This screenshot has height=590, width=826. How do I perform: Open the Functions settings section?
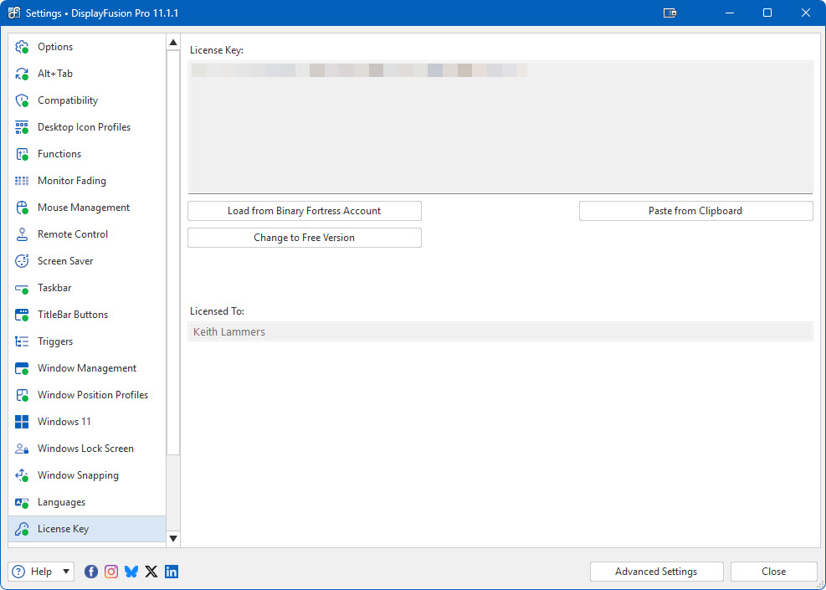pos(59,154)
